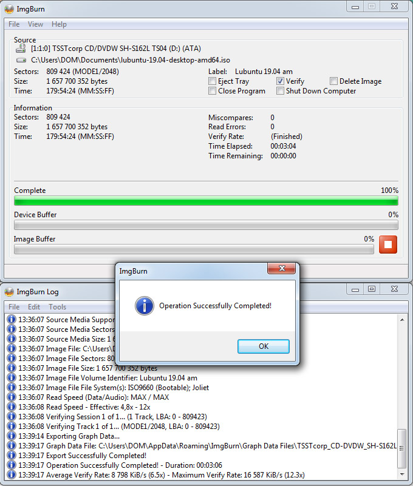Click the log row Duration: 00:03:06 text
Viewport: 413px width, 486px height.
pyautogui.click(x=193, y=465)
